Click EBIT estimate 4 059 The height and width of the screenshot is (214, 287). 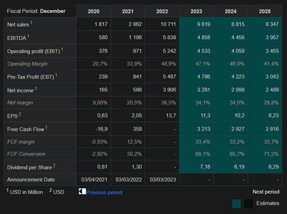[x=238, y=50]
